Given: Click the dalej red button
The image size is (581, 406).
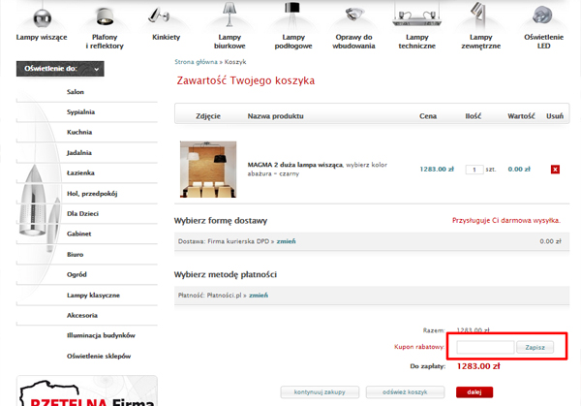Looking at the screenshot, I should point(474,392).
